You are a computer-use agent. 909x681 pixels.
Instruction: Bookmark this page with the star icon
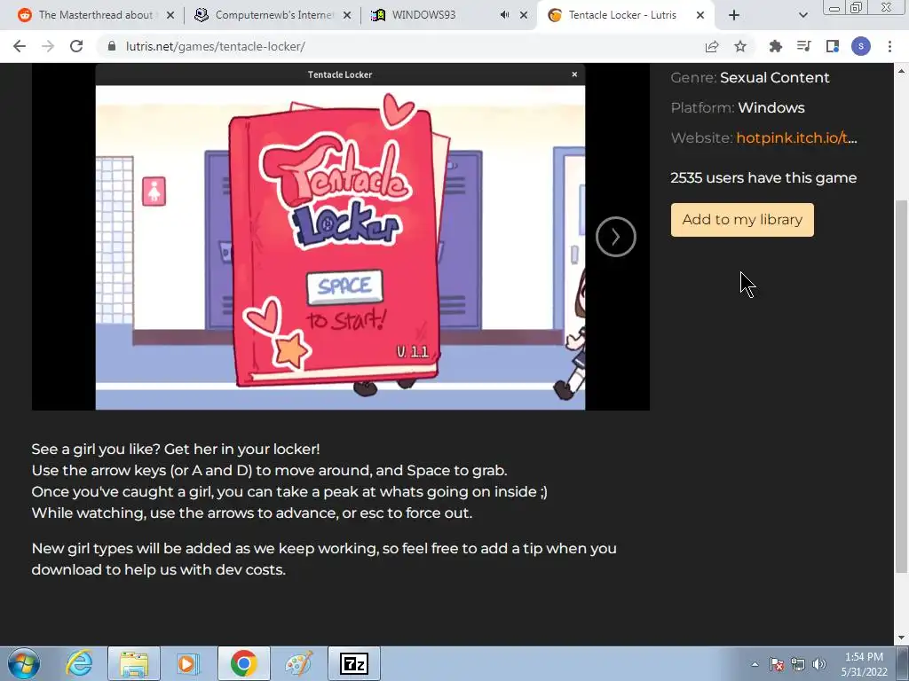pos(740,46)
